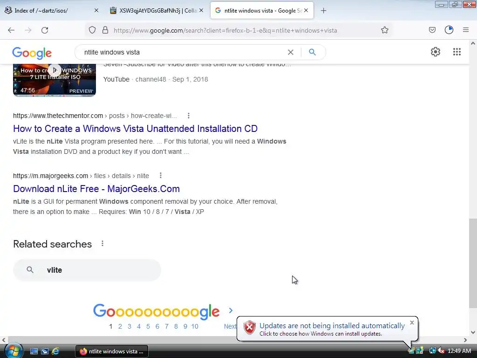Viewport: 477px width, 358px height.
Task: Click the horizontal scrollbar left arrow
Action: [x=4, y=340]
